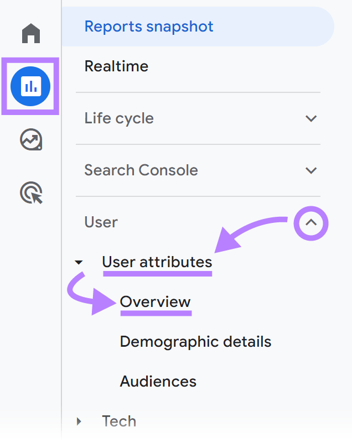Select the highlighted bar-chart Reports icon
This screenshot has width=352, height=443.
30,87
